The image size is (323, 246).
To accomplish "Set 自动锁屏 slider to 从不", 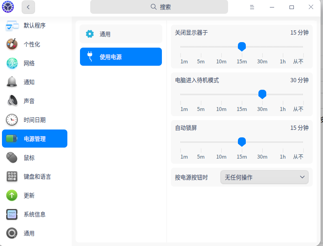I will coord(303,142).
